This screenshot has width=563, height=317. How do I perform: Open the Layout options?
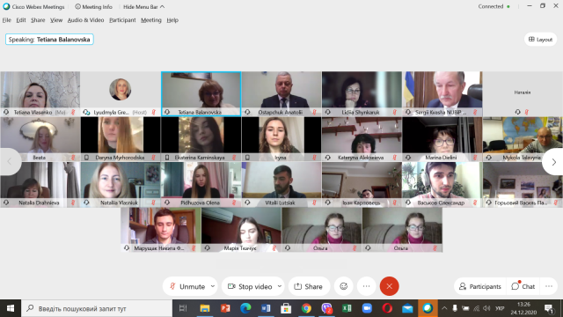click(x=540, y=40)
